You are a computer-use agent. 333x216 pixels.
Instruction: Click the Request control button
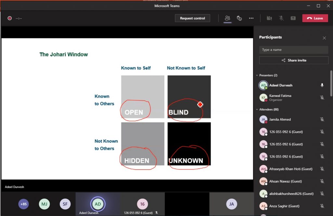click(x=193, y=18)
